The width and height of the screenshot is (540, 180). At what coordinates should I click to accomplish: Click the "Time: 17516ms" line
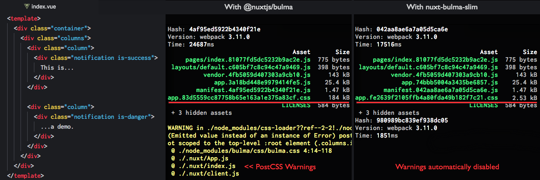[x=378, y=45]
